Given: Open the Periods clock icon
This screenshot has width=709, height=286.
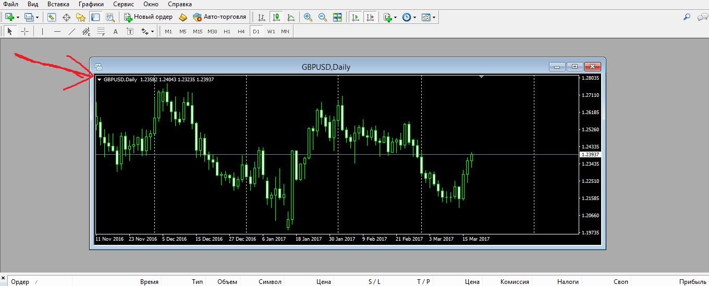Looking at the screenshot, I should pos(407,17).
